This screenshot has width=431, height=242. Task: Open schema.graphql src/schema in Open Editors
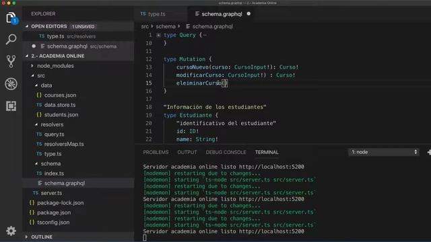[x=78, y=46]
